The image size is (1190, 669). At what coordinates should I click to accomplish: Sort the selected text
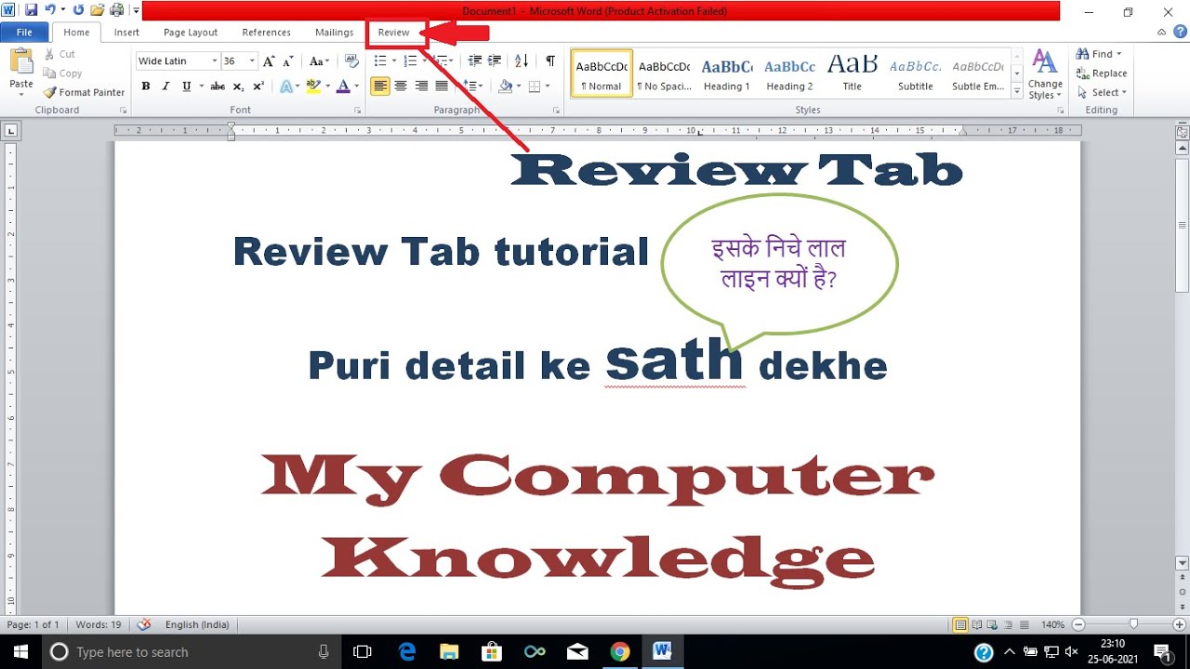[x=522, y=61]
